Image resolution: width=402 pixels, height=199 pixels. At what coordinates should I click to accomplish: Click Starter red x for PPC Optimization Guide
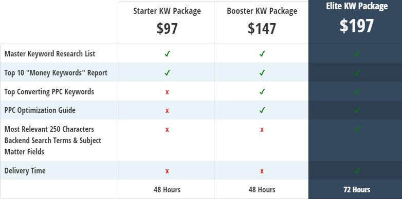coord(167,111)
